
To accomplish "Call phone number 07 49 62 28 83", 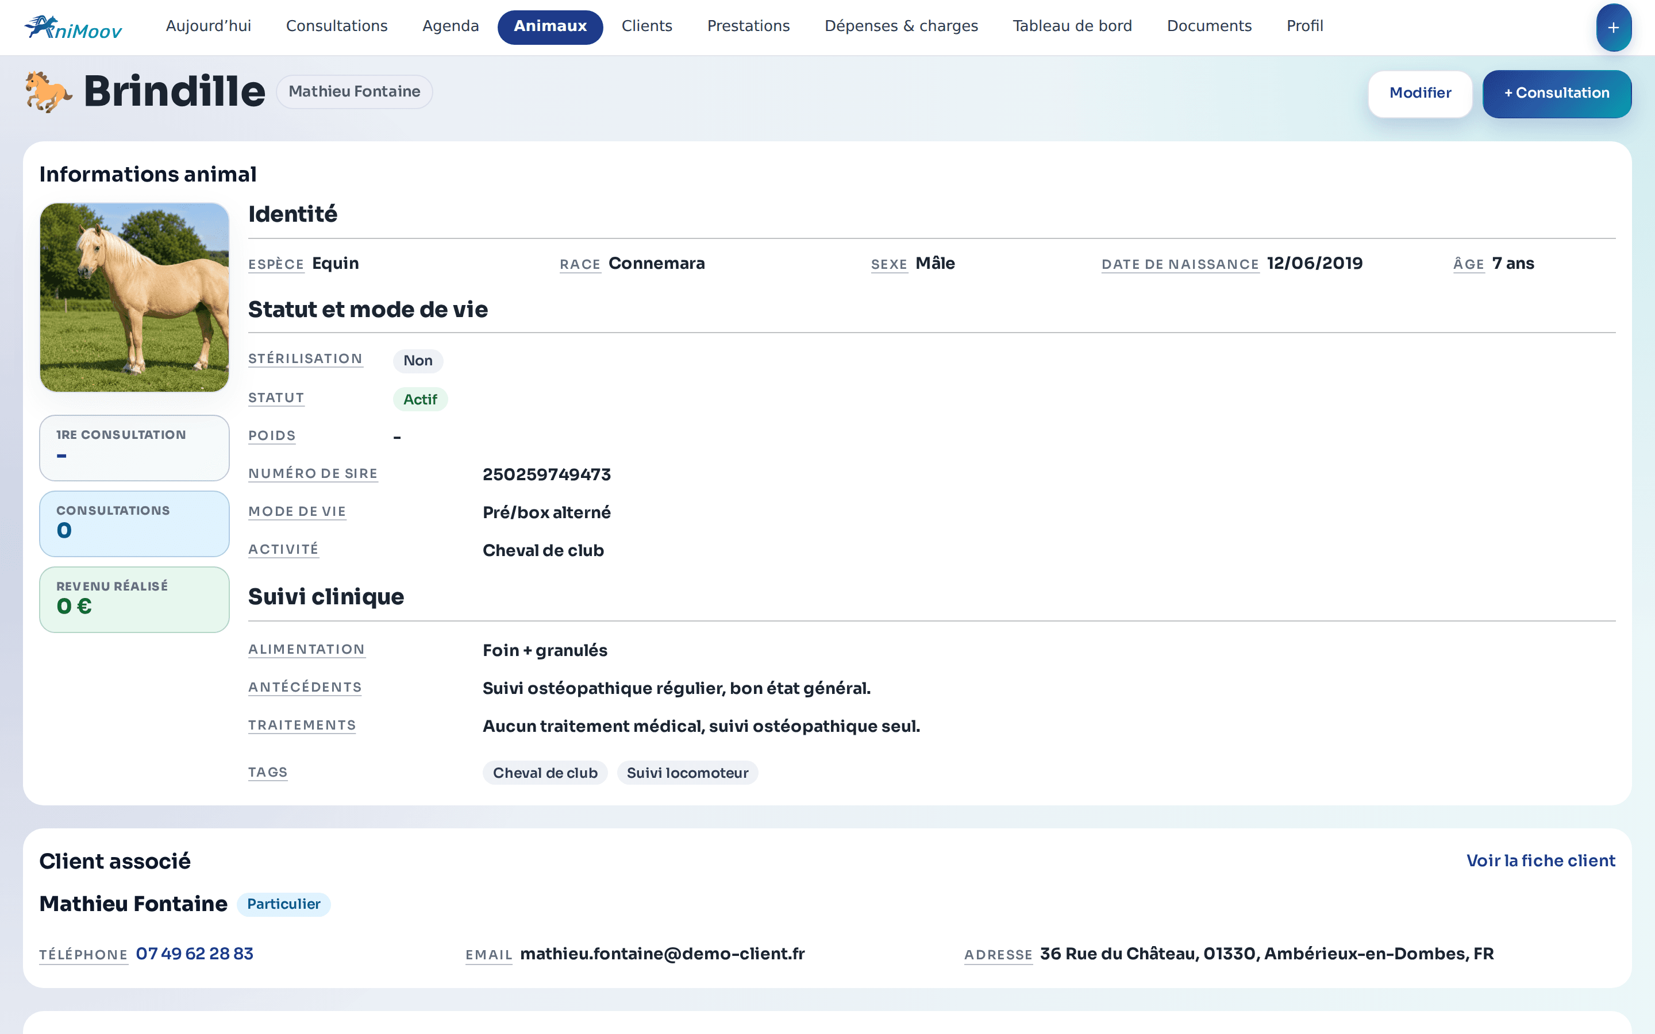I will [x=195, y=954].
